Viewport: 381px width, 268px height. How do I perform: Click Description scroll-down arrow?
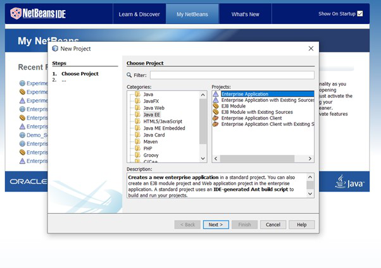click(310, 193)
